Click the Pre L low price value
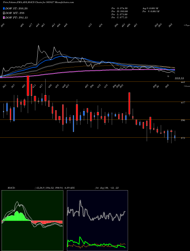This screenshot has width=190, height=251. (119, 14)
